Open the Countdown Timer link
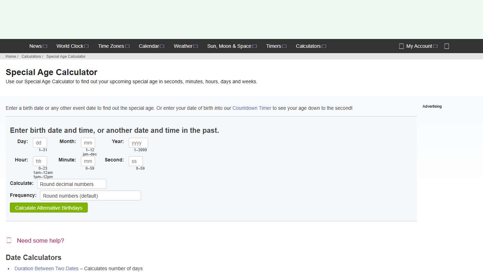The image size is (483, 272). [252, 108]
